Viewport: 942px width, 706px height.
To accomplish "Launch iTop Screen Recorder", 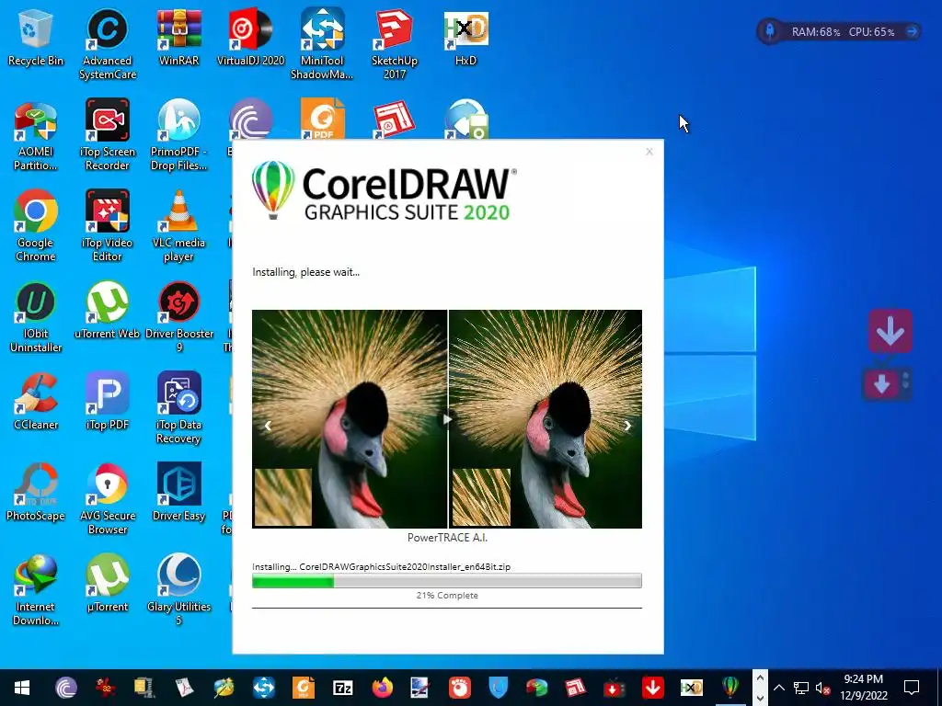I will (x=108, y=136).
